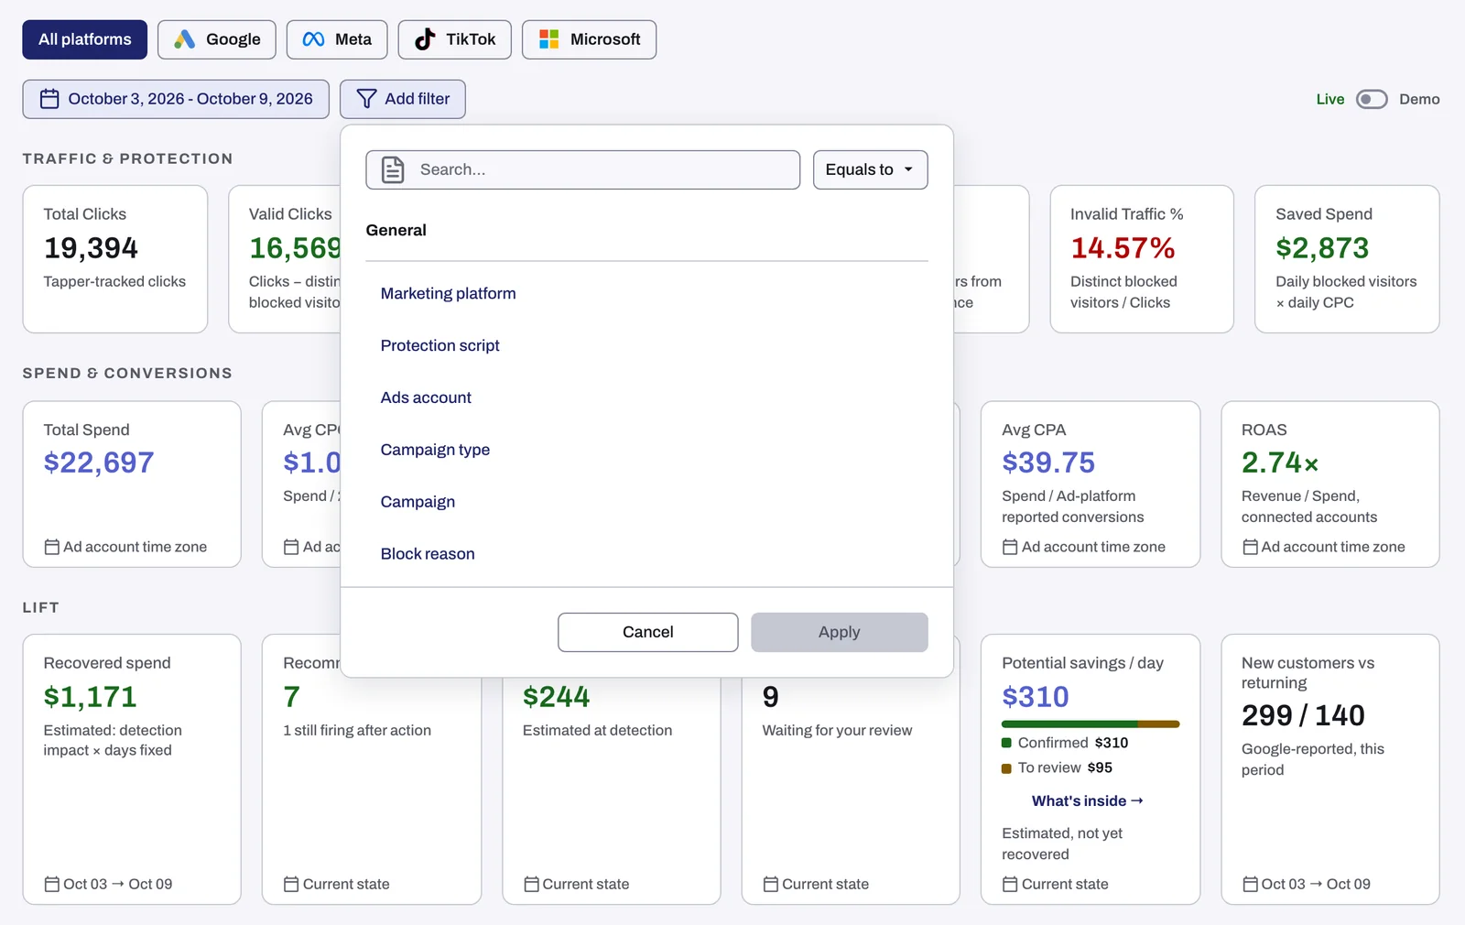Image resolution: width=1465 pixels, height=925 pixels.
Task: Choose the Block reason filter option
Action: click(x=428, y=554)
